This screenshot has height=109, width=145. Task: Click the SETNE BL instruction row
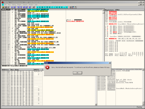click(x=52, y=46)
